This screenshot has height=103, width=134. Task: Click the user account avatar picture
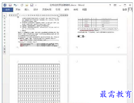[130, 10]
